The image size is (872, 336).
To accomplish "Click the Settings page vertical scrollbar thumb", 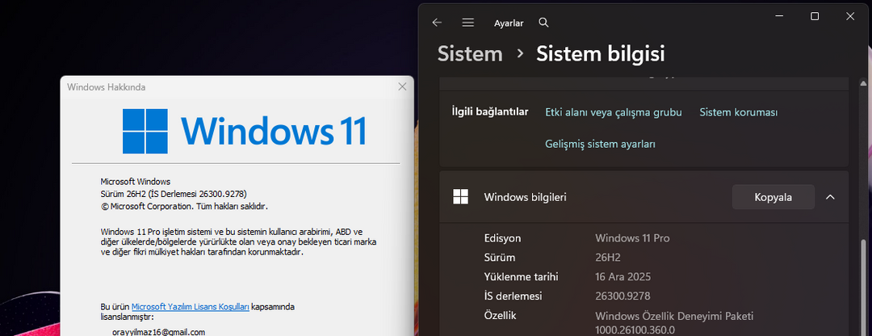I will (864, 287).
